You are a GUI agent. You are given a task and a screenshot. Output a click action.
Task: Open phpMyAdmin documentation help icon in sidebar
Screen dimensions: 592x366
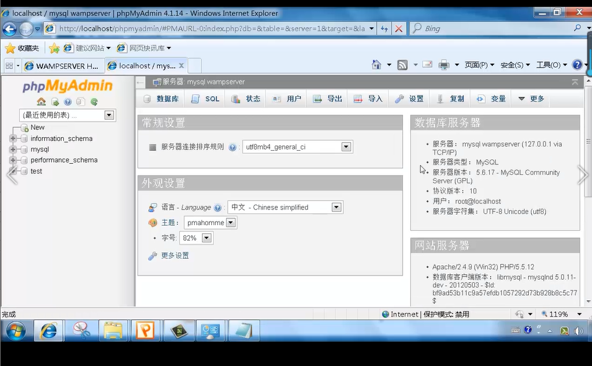68,102
